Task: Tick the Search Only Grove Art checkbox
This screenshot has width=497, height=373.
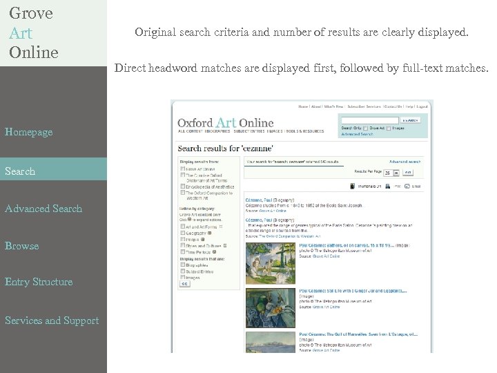Action: tap(365, 128)
